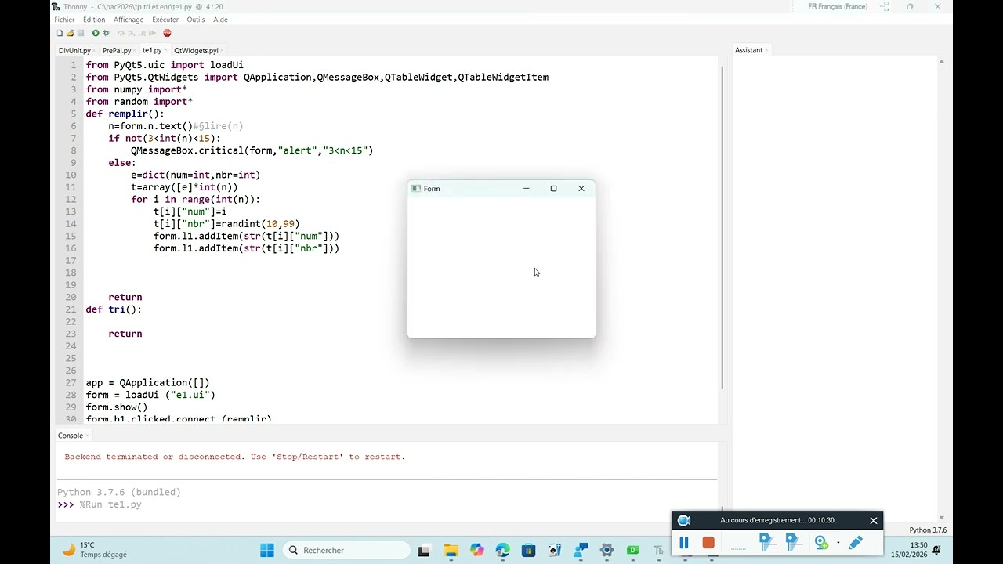This screenshot has width=1003, height=564.
Task: Click the FR Français language indicator
Action: (x=838, y=7)
